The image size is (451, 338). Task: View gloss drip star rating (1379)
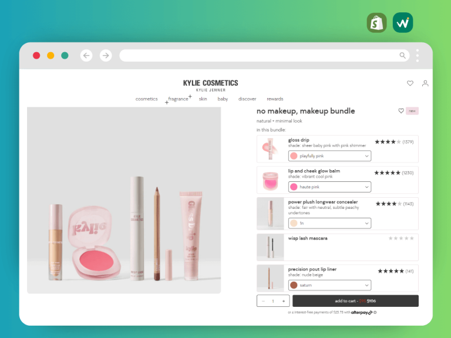[394, 141]
